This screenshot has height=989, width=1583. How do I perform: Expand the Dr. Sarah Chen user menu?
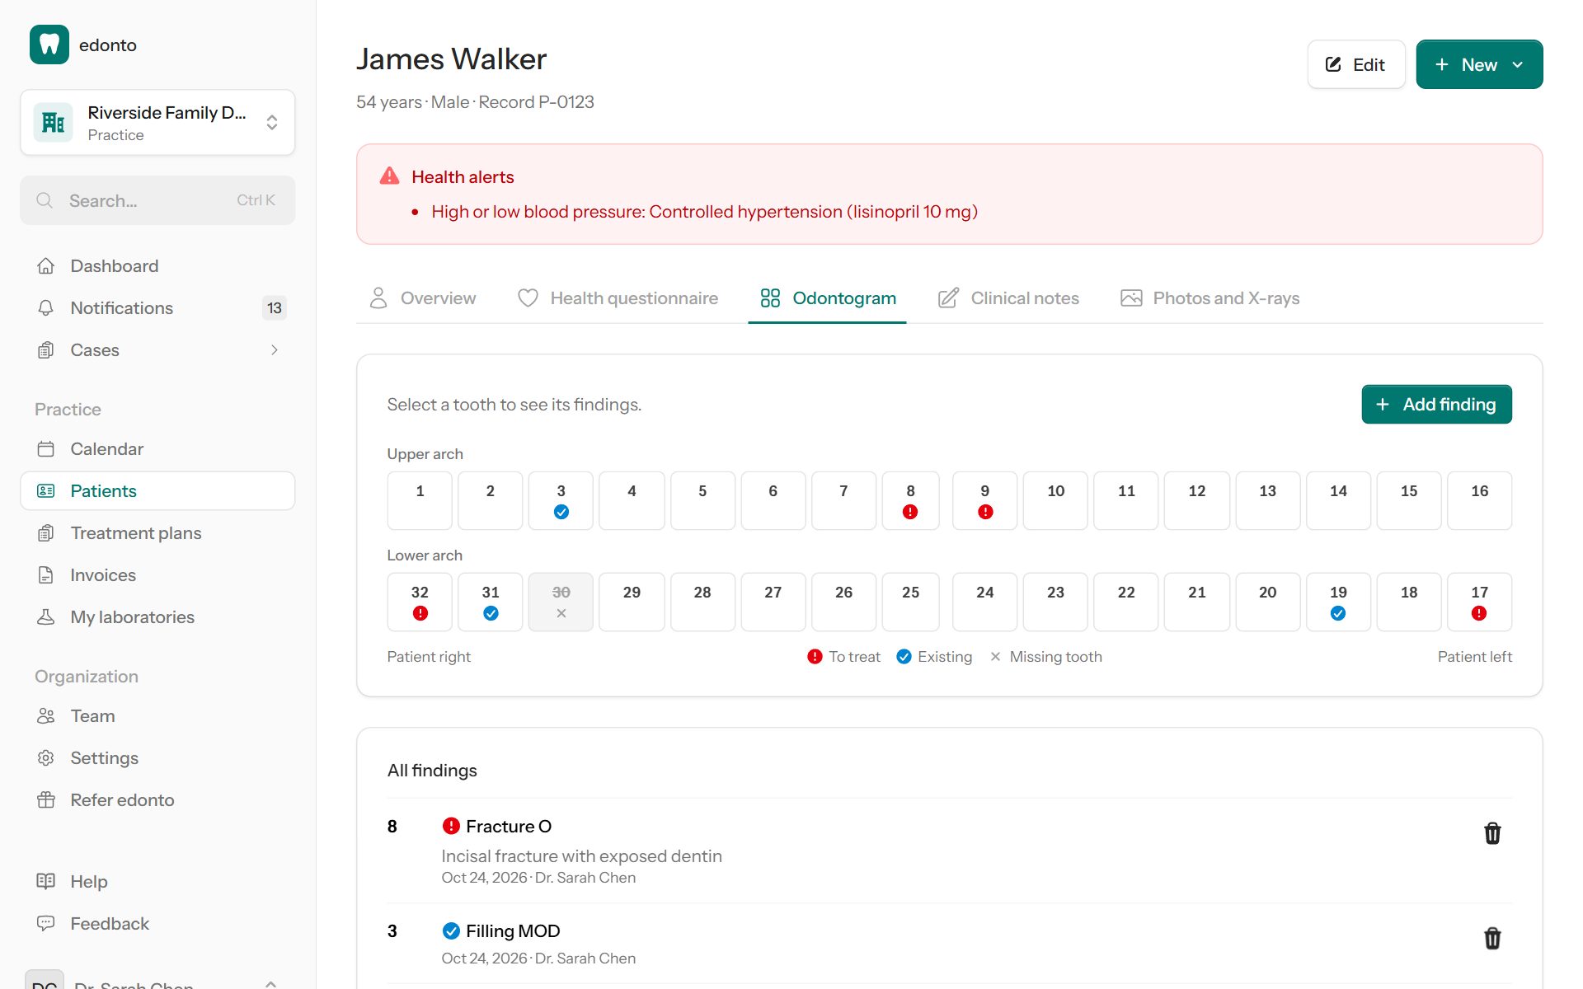(x=270, y=983)
